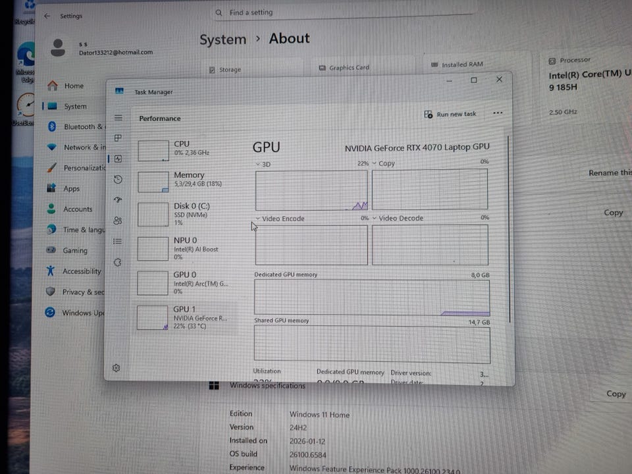Open Users icon in Task Manager sidebar

[118, 221]
